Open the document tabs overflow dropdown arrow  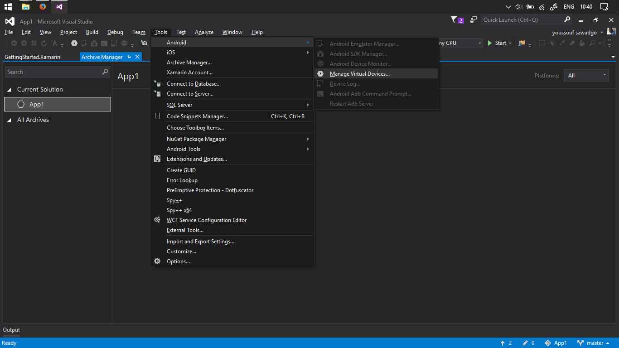[x=613, y=57]
